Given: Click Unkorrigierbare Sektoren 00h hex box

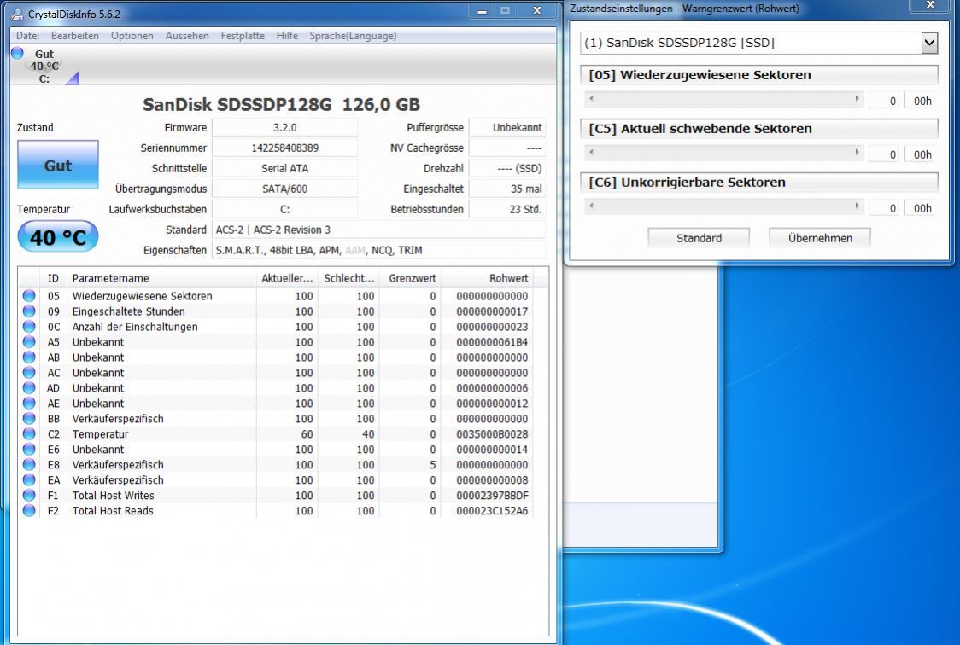Looking at the screenshot, I should [920, 208].
